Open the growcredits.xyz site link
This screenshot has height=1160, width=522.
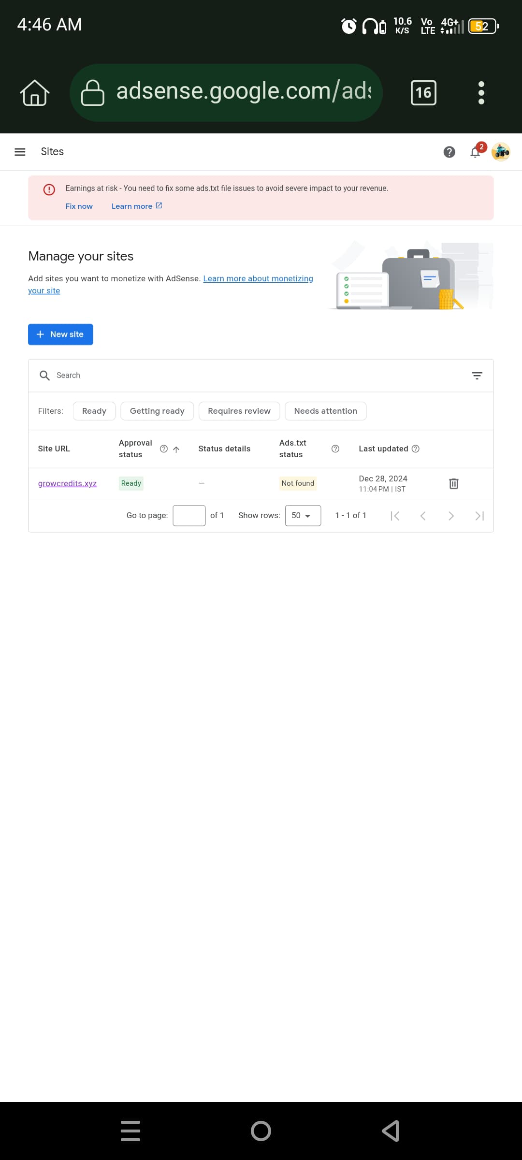pyautogui.click(x=67, y=484)
